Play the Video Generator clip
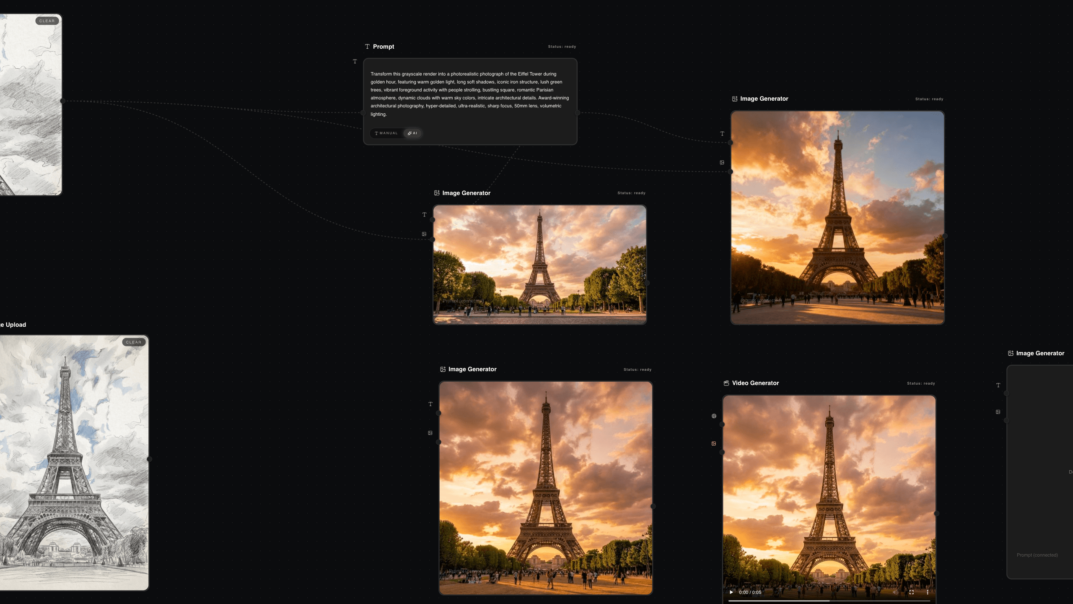The height and width of the screenshot is (604, 1073). coord(731,592)
